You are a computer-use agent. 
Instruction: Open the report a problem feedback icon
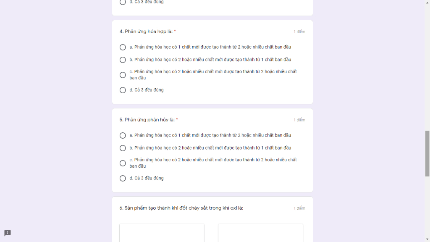tap(8, 233)
